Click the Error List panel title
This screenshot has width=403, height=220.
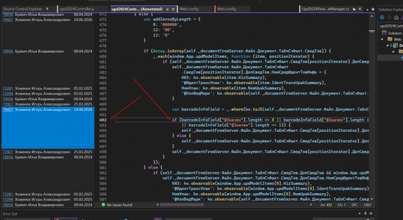click(10, 214)
